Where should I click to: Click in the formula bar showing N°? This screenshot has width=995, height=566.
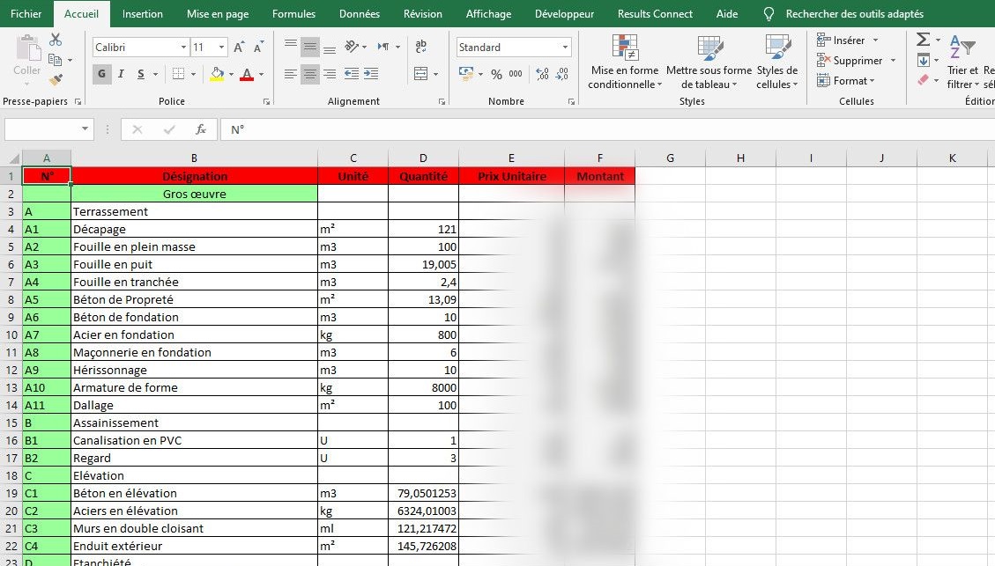pyautogui.click(x=607, y=129)
